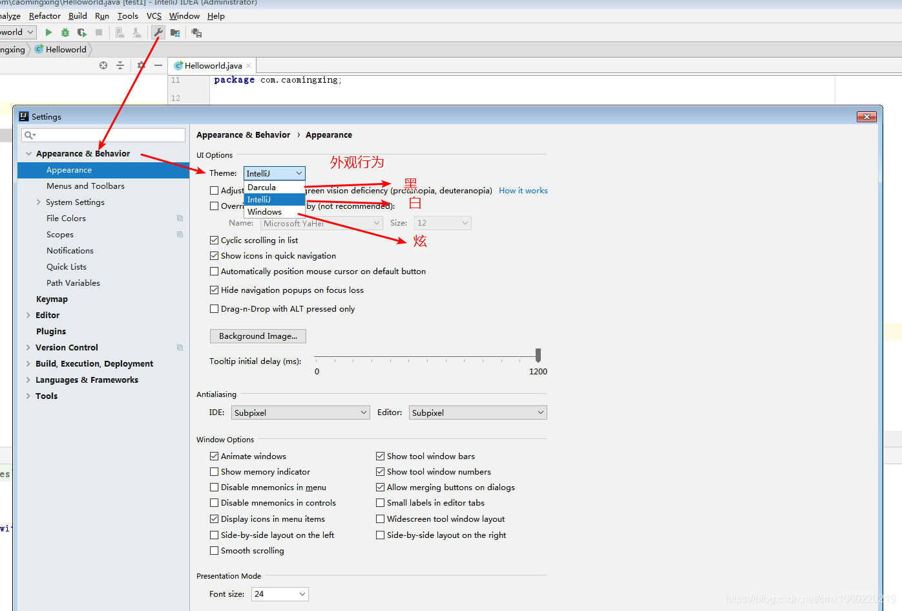Screen dimensions: 902x611
Task: Check Disable mnemonics in menu
Action: pos(214,488)
